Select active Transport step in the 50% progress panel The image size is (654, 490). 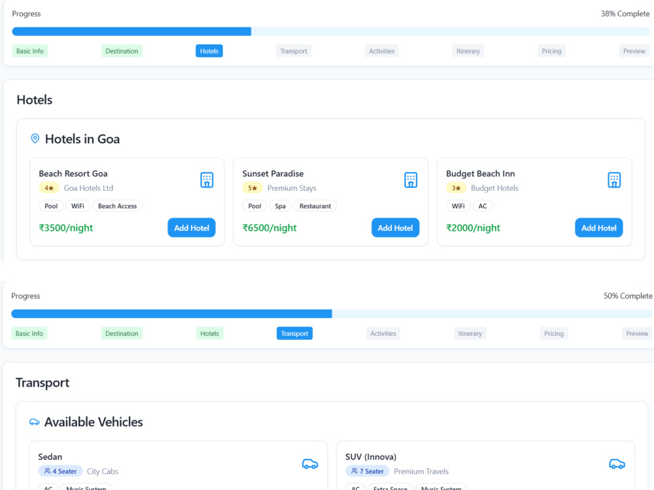point(294,333)
